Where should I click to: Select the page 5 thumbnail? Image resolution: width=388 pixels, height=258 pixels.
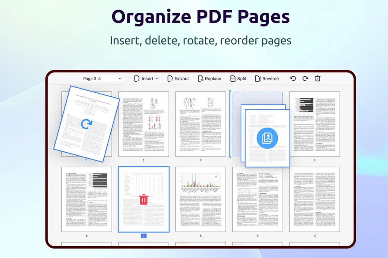click(x=314, y=124)
